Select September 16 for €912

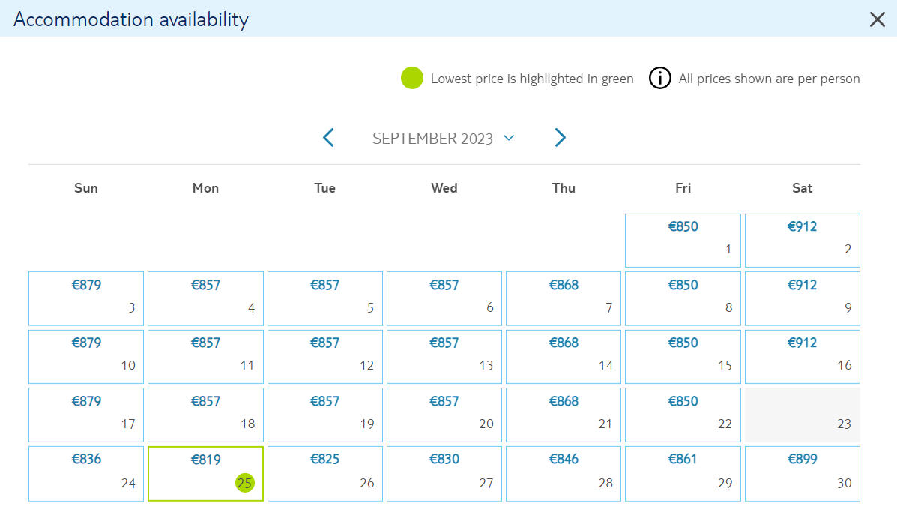pos(802,357)
